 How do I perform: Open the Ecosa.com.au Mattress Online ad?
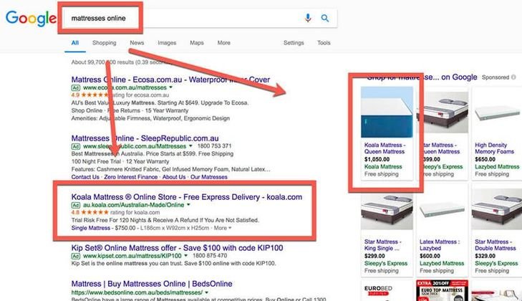pyautogui.click(x=170, y=80)
